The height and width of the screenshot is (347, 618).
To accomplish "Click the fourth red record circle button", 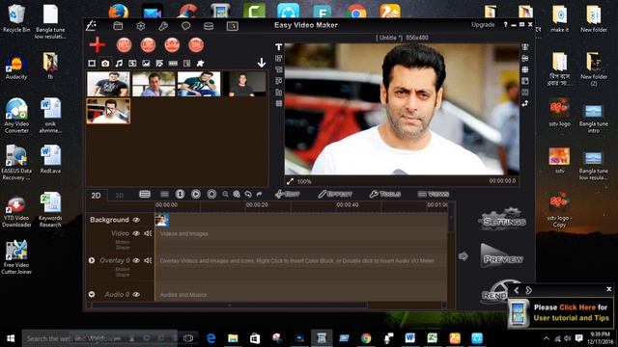I will (196, 45).
